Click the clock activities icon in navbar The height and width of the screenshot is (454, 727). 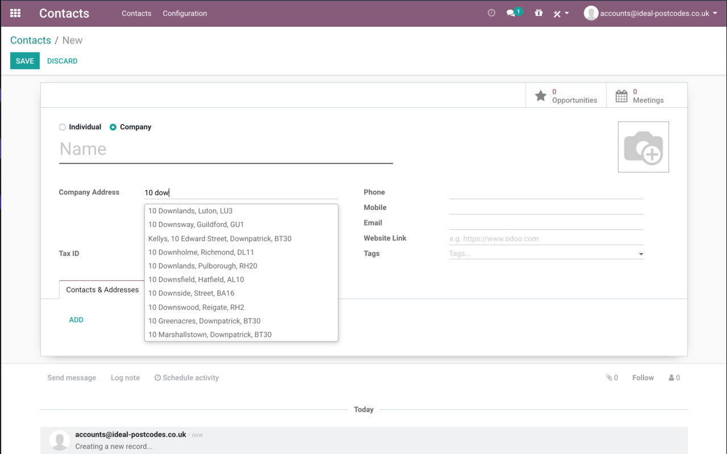[491, 13]
